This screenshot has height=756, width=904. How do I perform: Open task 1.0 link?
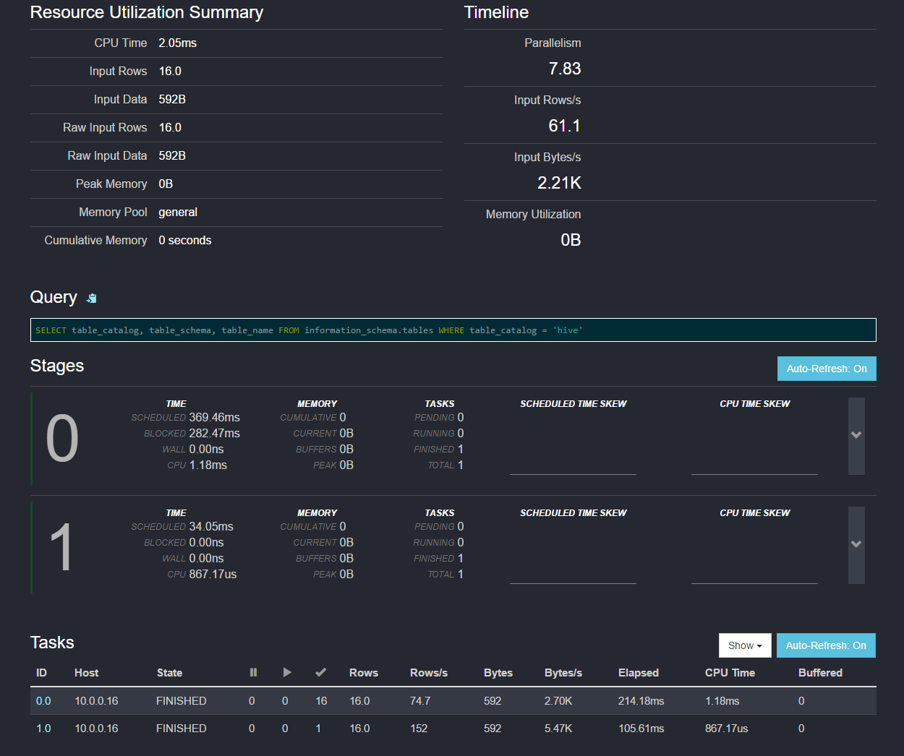43,729
